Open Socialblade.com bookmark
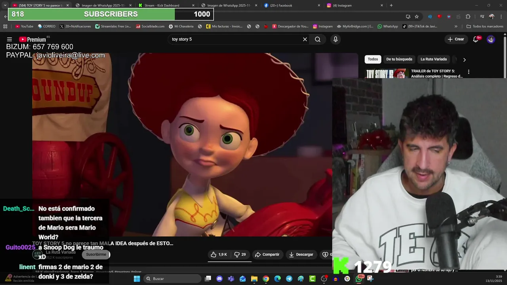 pos(150,27)
